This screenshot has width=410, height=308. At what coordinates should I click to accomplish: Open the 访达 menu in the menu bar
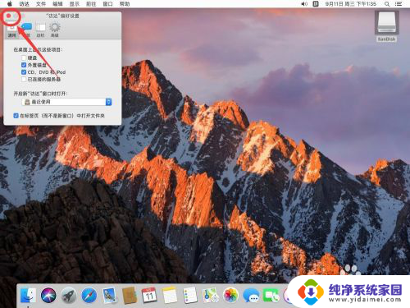point(25,4)
